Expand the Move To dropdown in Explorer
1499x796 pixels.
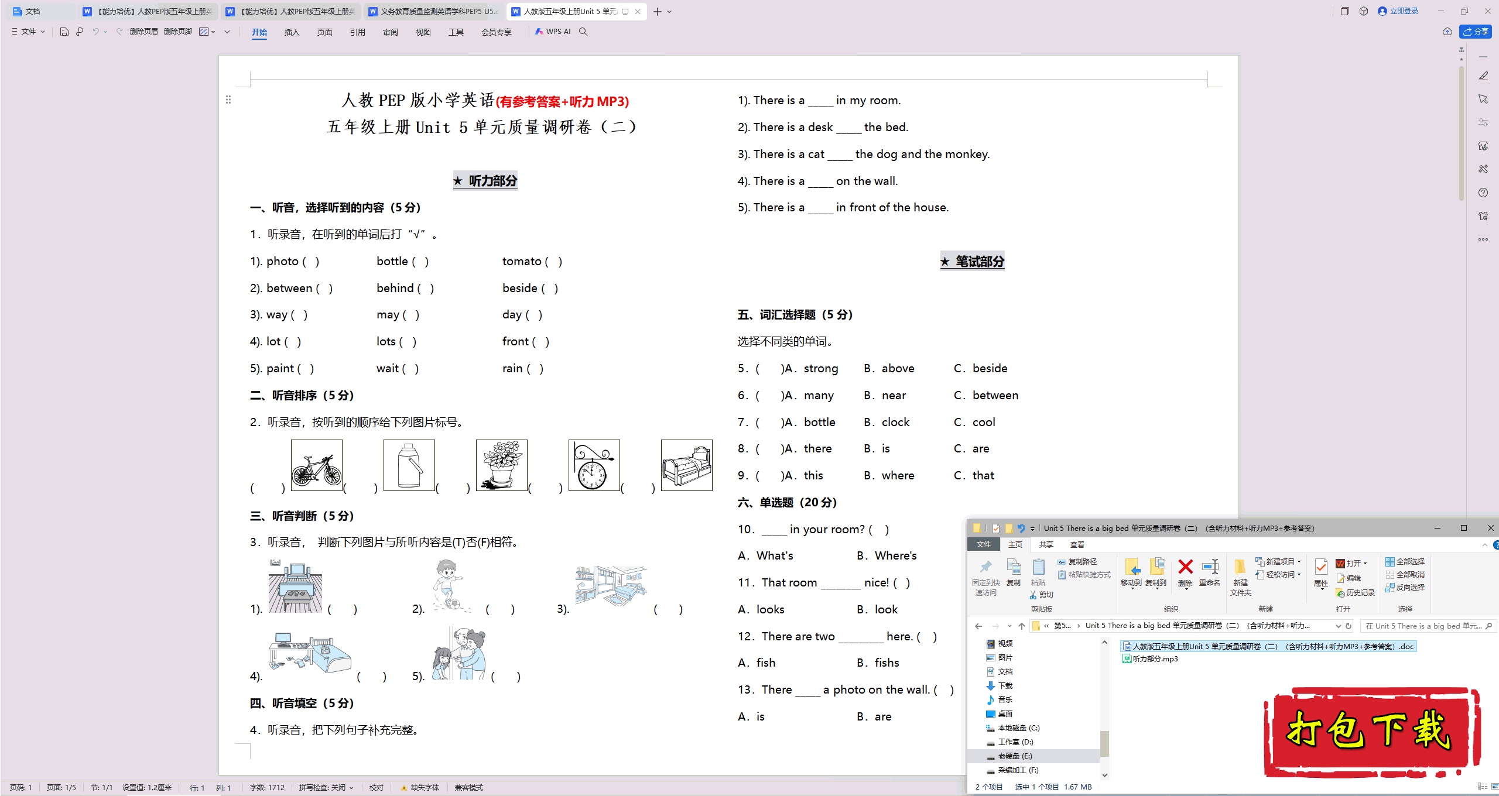(x=1132, y=588)
